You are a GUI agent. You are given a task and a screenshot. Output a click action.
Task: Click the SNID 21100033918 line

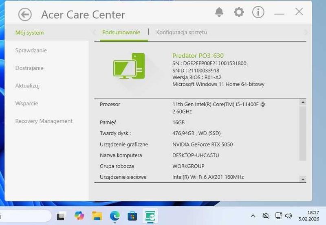click(196, 70)
